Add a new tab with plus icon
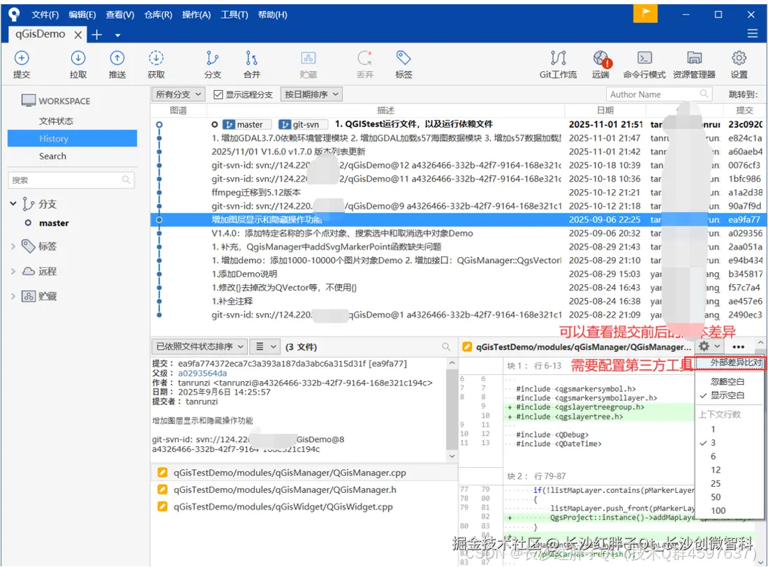 click(97, 34)
